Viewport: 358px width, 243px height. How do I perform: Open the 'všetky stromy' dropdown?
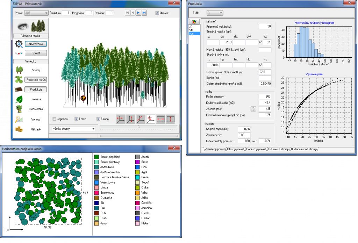click(x=73, y=129)
